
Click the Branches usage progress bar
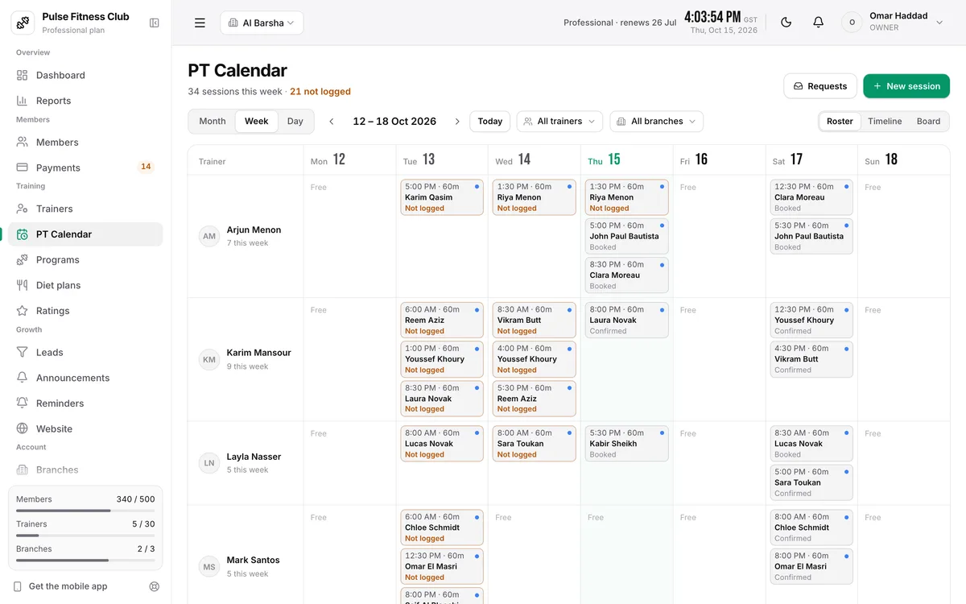pos(85,561)
